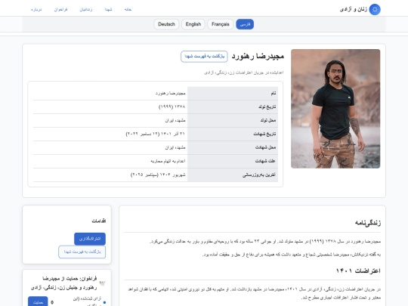Open the شهدا (Martyrs) nav item
408x306 pixels.
[108, 9]
